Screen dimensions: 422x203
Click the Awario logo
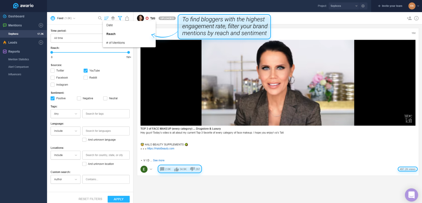click(23, 6)
